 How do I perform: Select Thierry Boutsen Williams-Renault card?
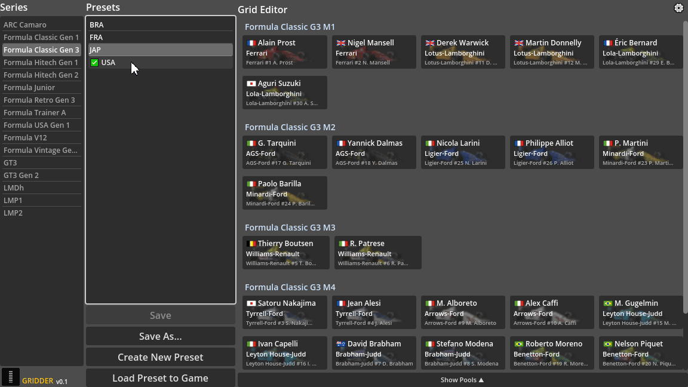click(285, 253)
